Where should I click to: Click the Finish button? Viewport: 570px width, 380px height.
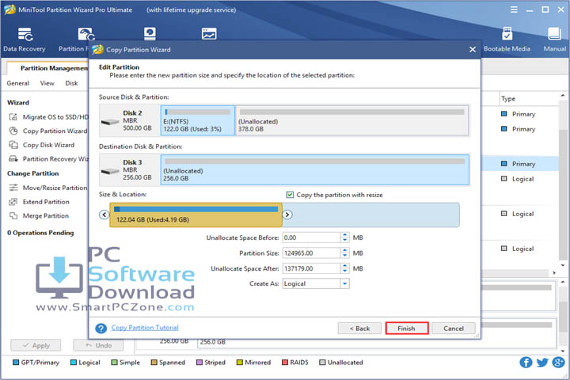406,329
